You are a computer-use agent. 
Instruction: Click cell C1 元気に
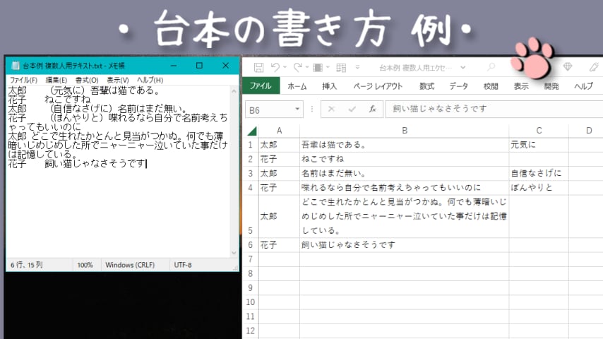(539, 145)
